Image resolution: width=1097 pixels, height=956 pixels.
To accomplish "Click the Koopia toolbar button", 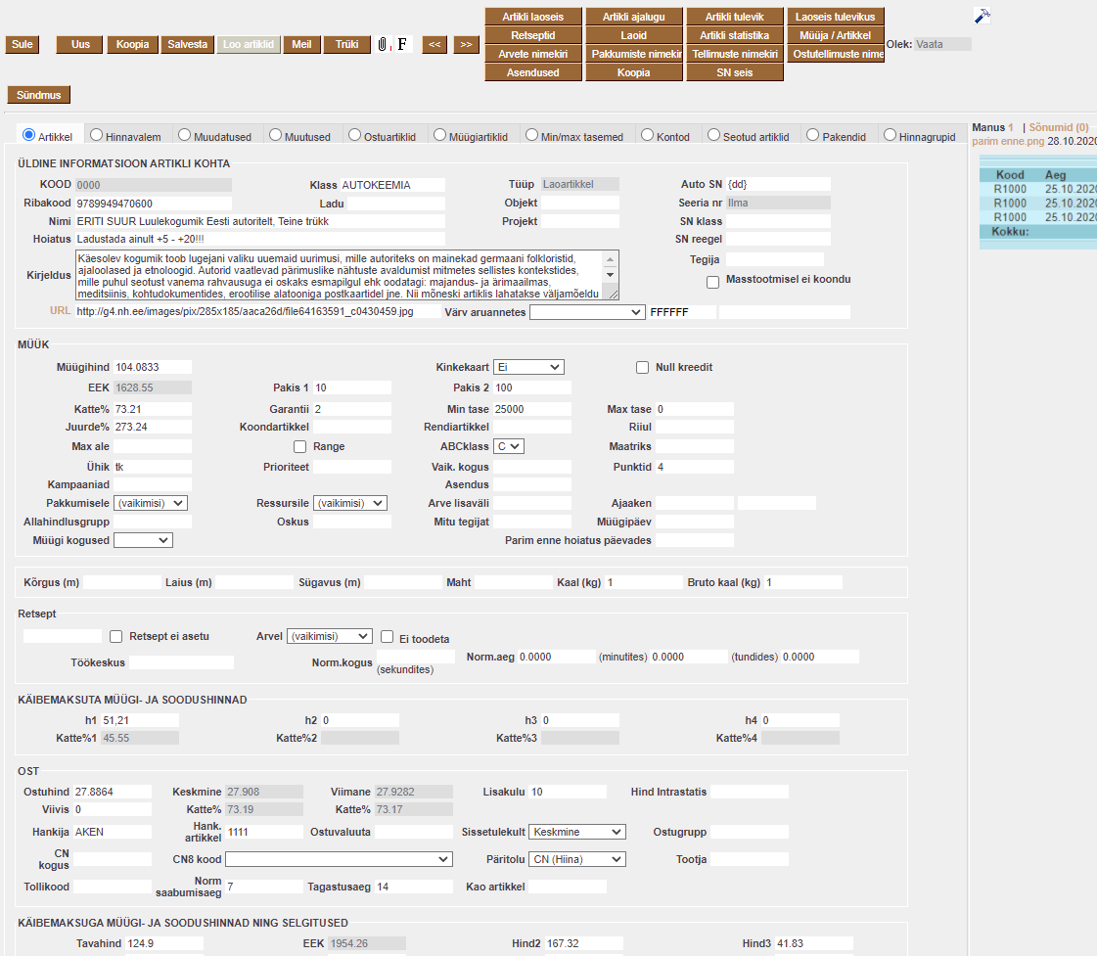I will pos(133,45).
